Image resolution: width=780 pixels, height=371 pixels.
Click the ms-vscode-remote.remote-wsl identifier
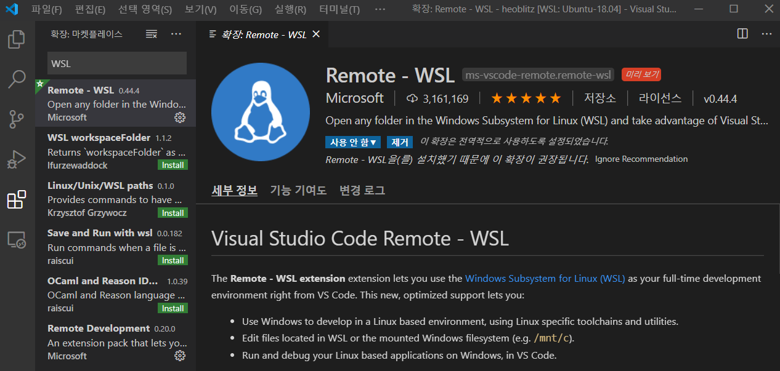(x=538, y=75)
